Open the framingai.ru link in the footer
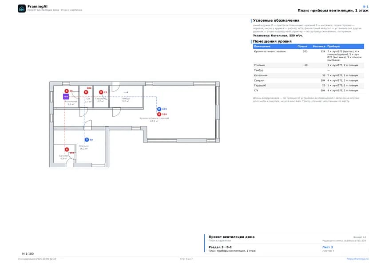 pos(357,259)
